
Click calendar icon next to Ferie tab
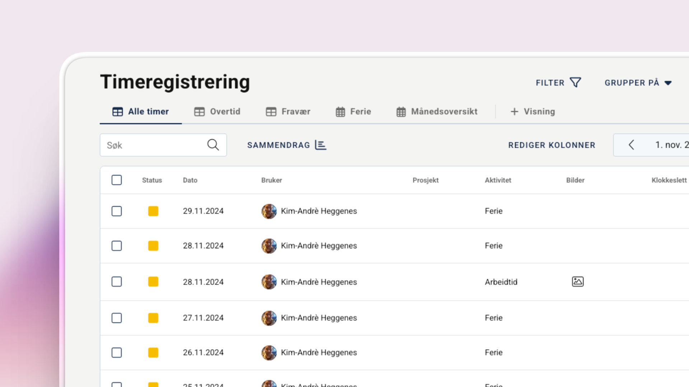point(340,112)
